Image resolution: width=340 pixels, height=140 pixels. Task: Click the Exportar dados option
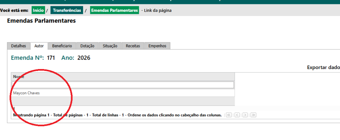323,67
